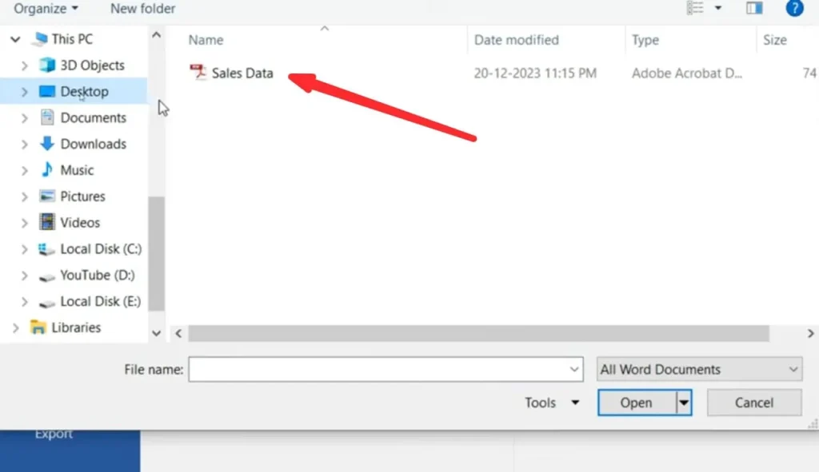
Task: Expand the Documents tree node
Action: (24, 118)
